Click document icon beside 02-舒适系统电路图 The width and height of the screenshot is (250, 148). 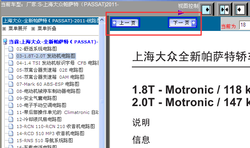[x=11, y=49]
